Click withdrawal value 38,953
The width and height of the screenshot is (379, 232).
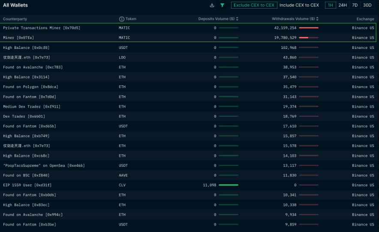point(290,67)
